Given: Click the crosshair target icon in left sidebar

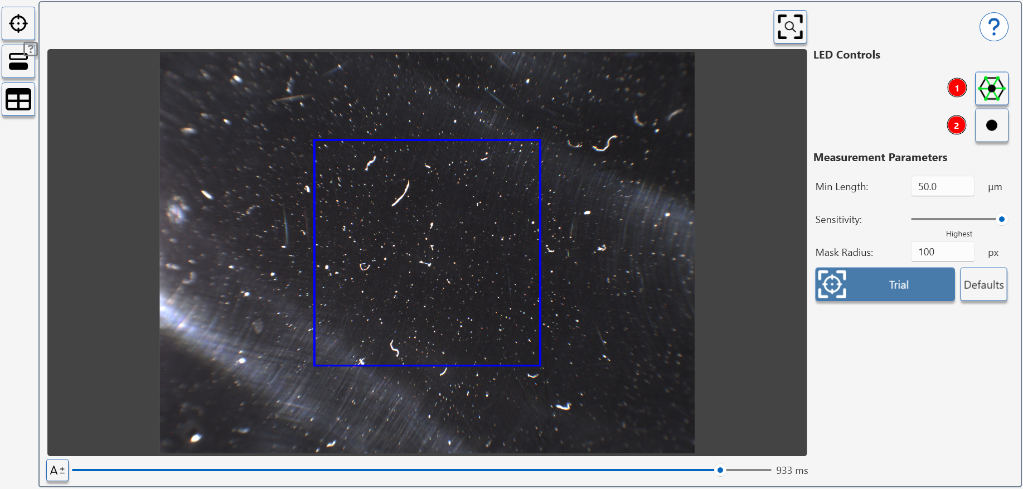Looking at the screenshot, I should pyautogui.click(x=18, y=24).
